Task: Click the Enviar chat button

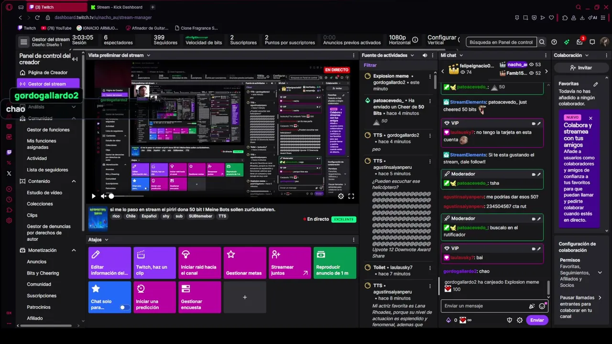Action: point(537,320)
